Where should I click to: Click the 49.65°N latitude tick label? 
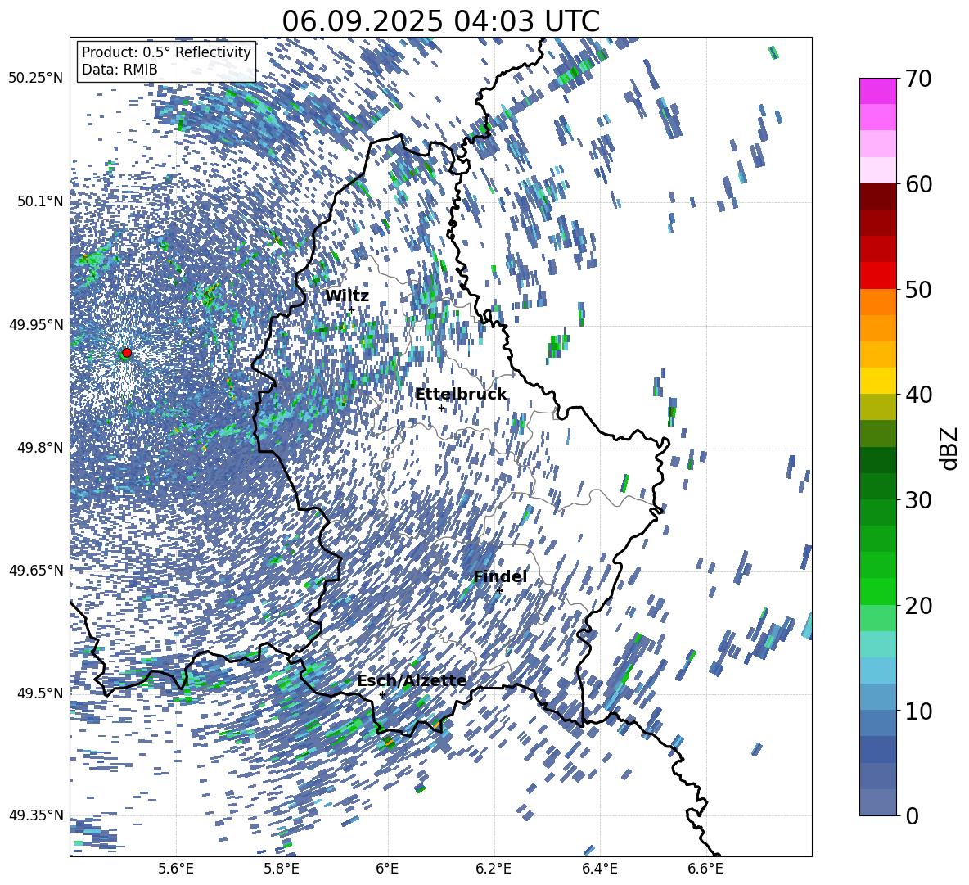[x=36, y=570]
